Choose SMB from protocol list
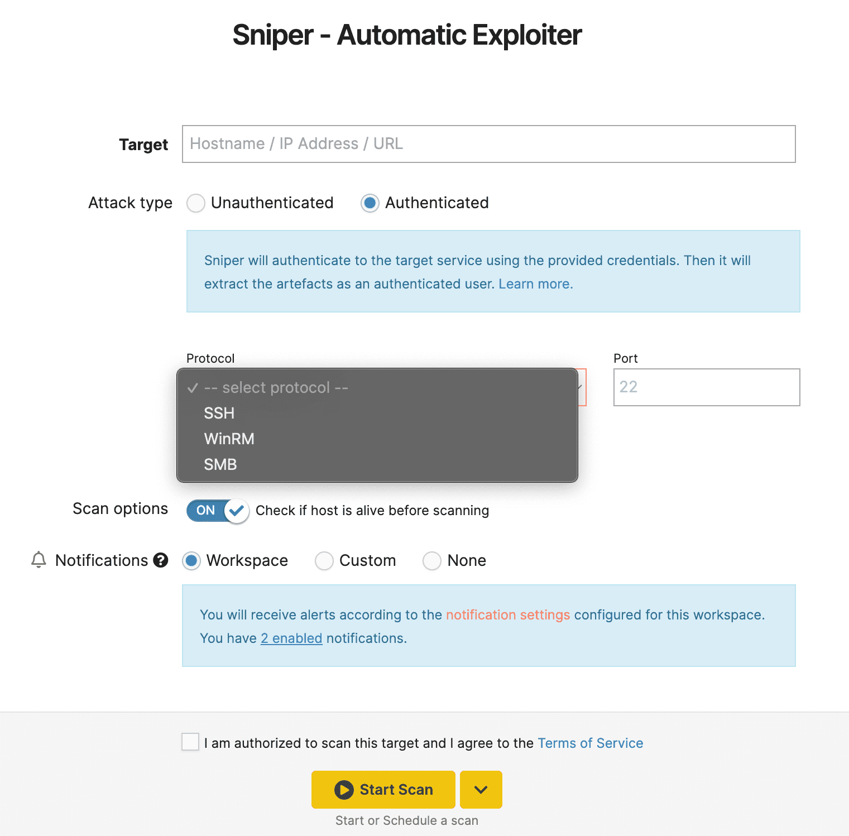849x836 pixels. pyautogui.click(x=377, y=464)
